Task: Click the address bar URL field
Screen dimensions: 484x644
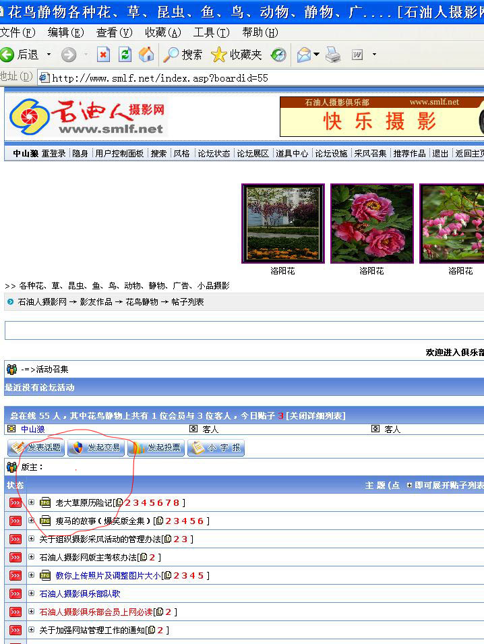Action: [261, 78]
